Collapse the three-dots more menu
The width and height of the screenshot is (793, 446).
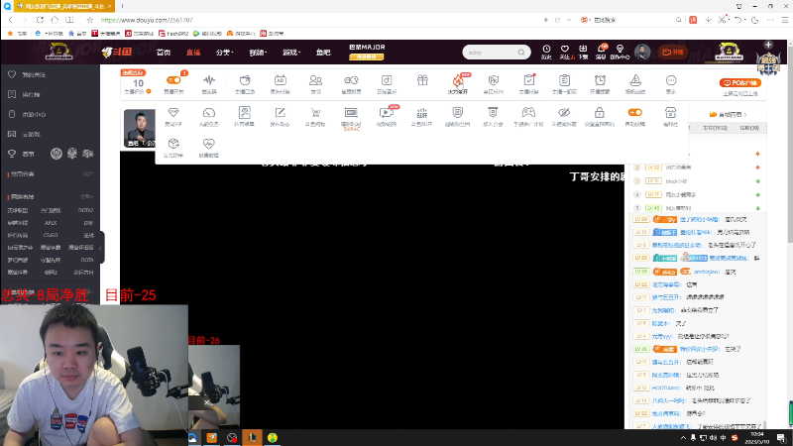(671, 80)
